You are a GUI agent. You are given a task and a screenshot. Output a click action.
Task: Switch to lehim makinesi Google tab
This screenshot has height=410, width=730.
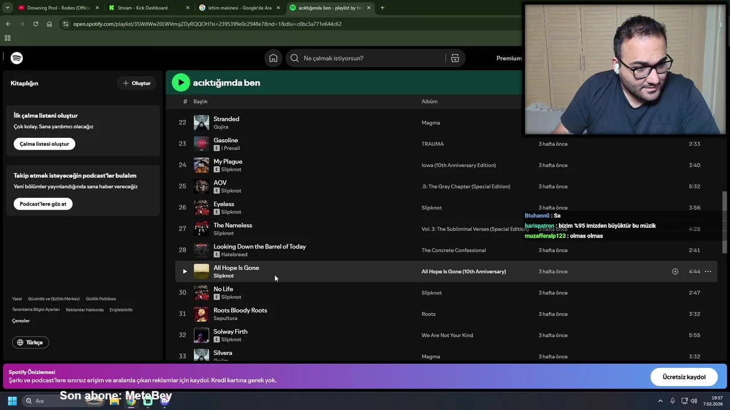(240, 8)
